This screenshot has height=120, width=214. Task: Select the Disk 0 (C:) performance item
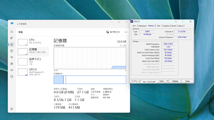33,61
